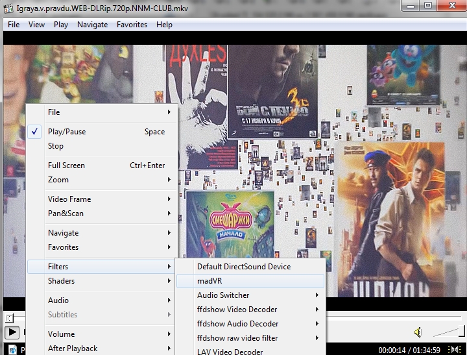Select Full Screen from the context menu
The image size is (467, 355).
66,165
